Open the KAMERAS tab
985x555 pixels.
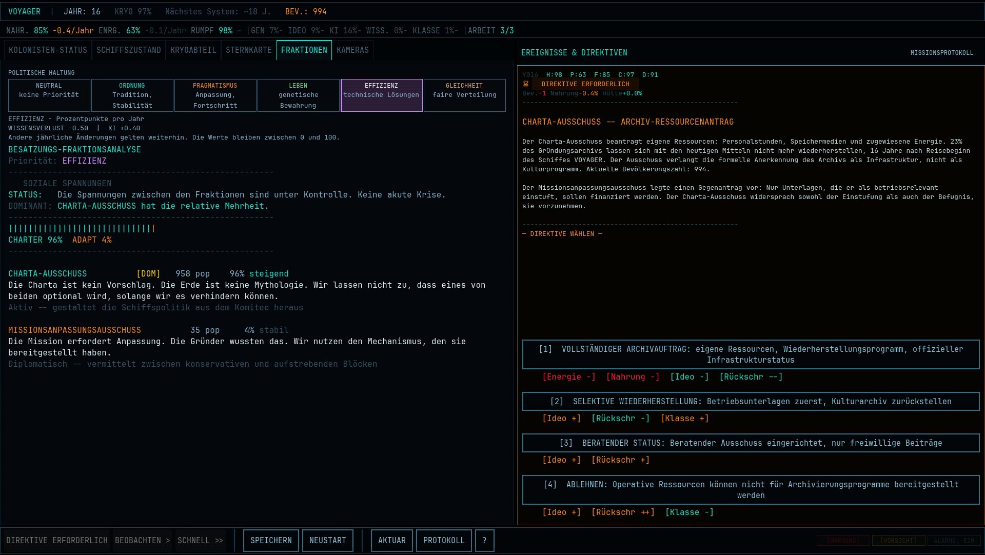pyautogui.click(x=352, y=50)
